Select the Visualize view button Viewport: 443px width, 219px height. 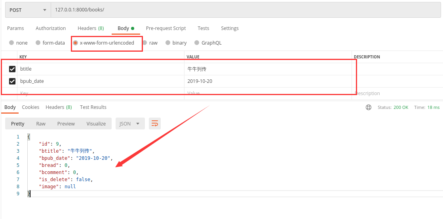(96, 124)
